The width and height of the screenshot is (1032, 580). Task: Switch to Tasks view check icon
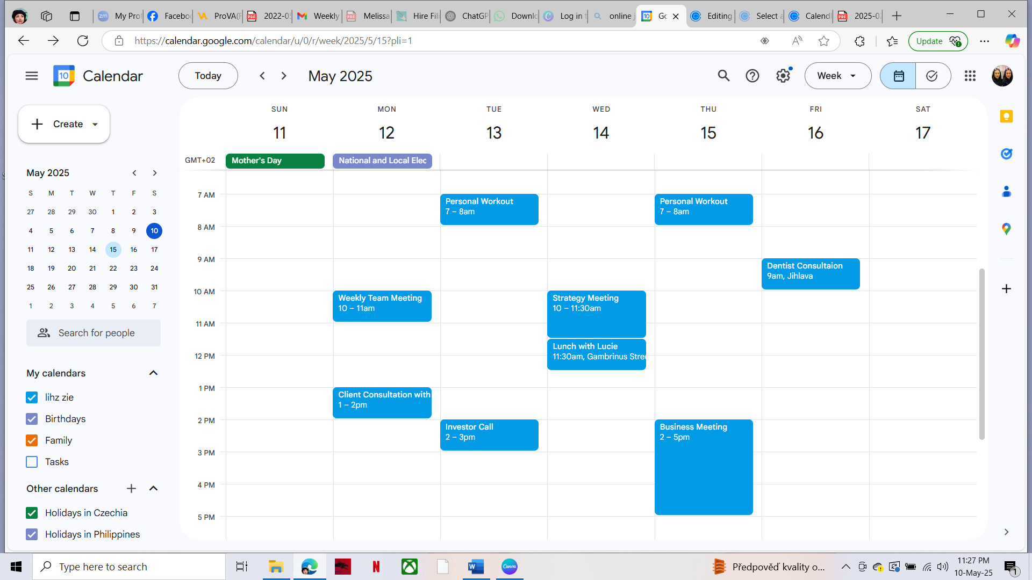coord(932,76)
